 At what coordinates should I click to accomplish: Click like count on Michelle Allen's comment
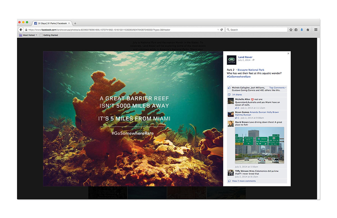tap(237, 108)
